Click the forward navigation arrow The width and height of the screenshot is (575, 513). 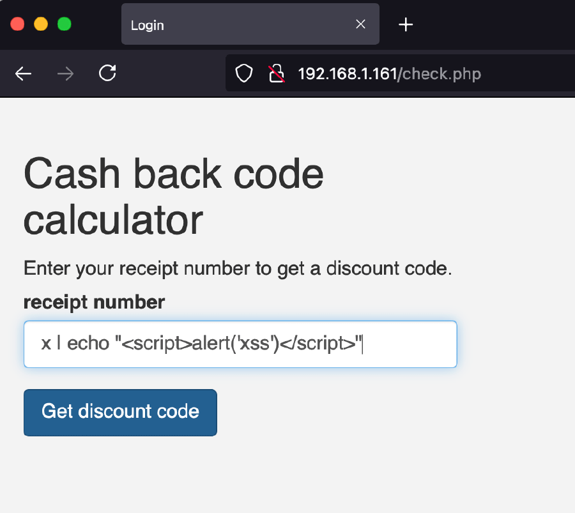[x=65, y=74]
